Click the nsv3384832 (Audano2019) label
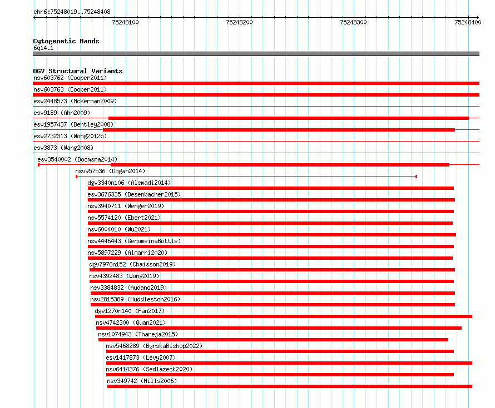Viewport: 495px width, 408px height. 128,288
